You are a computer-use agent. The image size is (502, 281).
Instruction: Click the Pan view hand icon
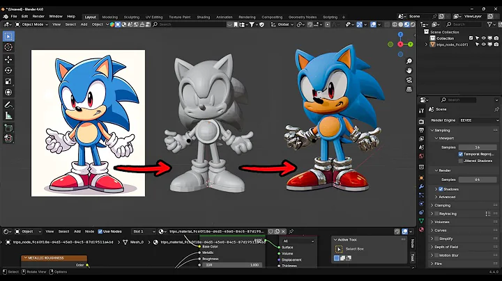pyautogui.click(x=409, y=70)
